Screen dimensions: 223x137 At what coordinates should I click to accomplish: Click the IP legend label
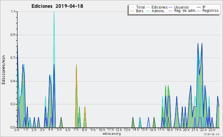tap(204, 7)
